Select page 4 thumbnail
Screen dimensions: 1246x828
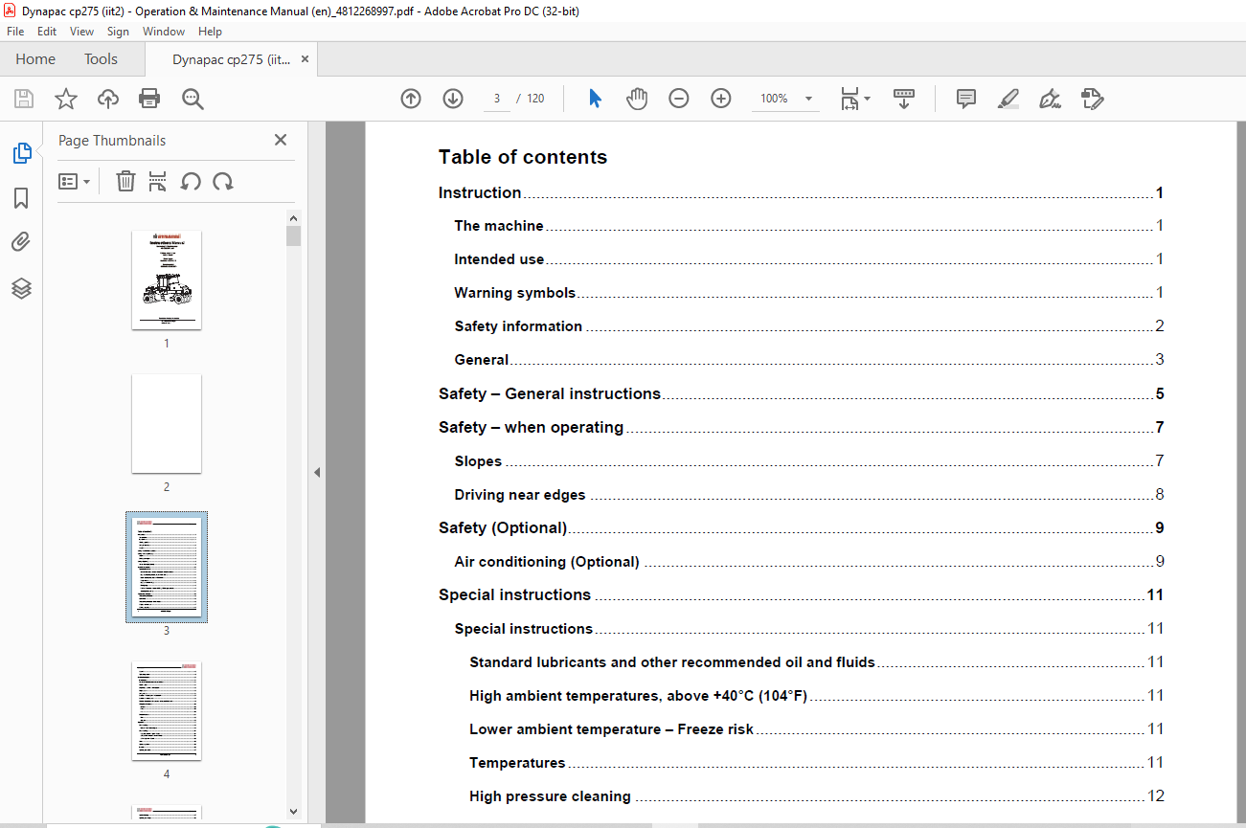[167, 710]
